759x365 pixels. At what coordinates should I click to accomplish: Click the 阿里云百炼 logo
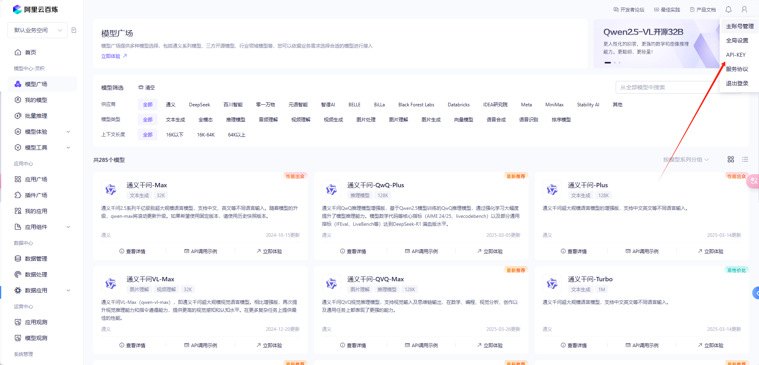(x=35, y=10)
